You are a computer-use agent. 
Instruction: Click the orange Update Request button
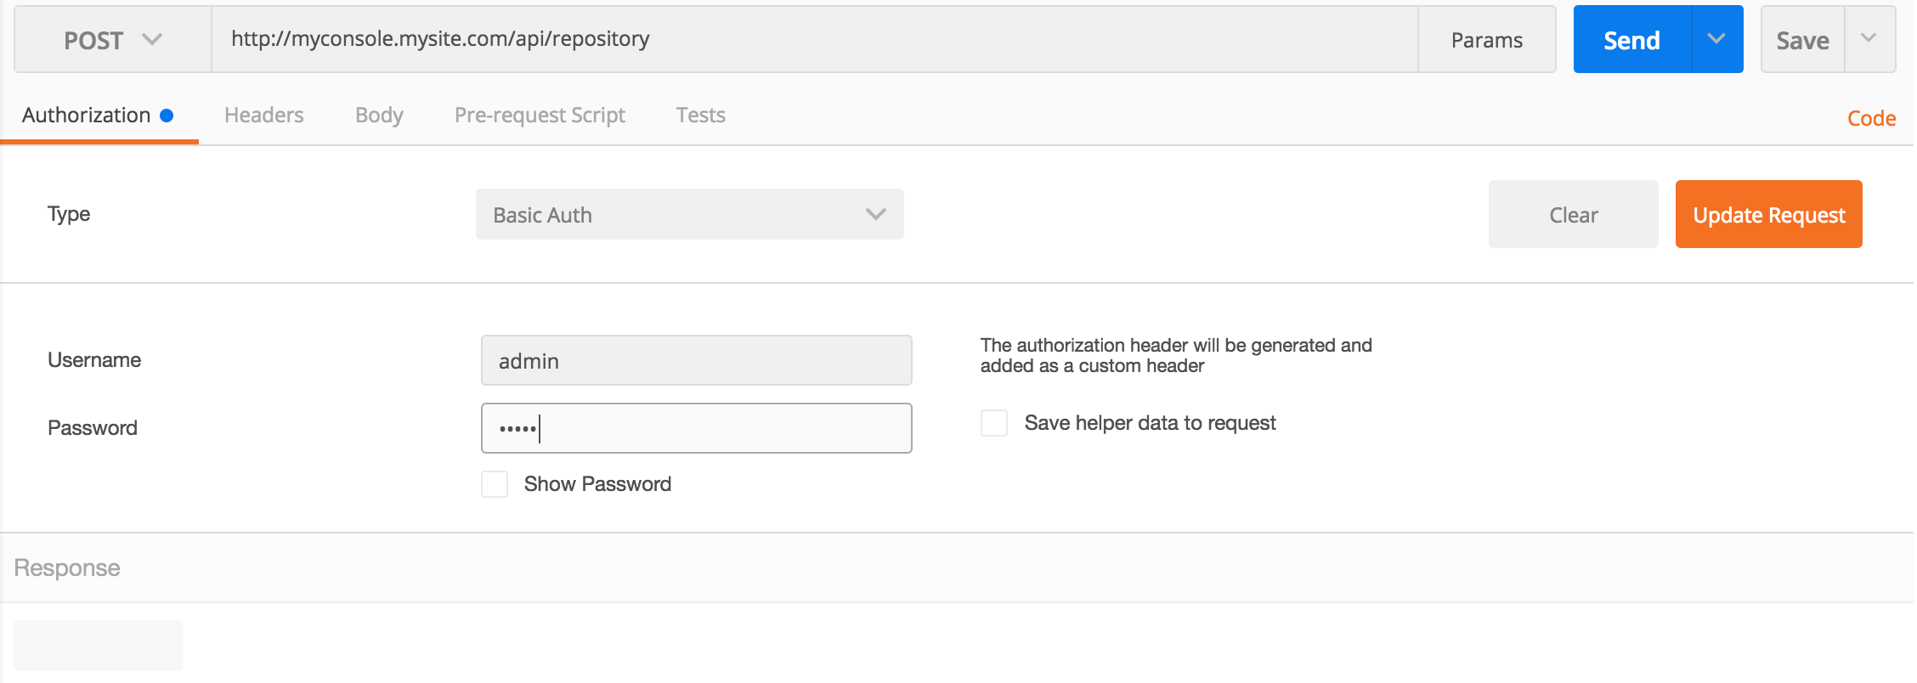[1768, 215]
